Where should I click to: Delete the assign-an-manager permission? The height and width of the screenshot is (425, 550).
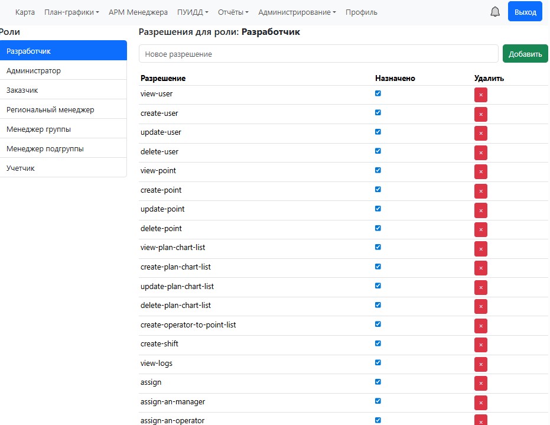[x=480, y=403]
